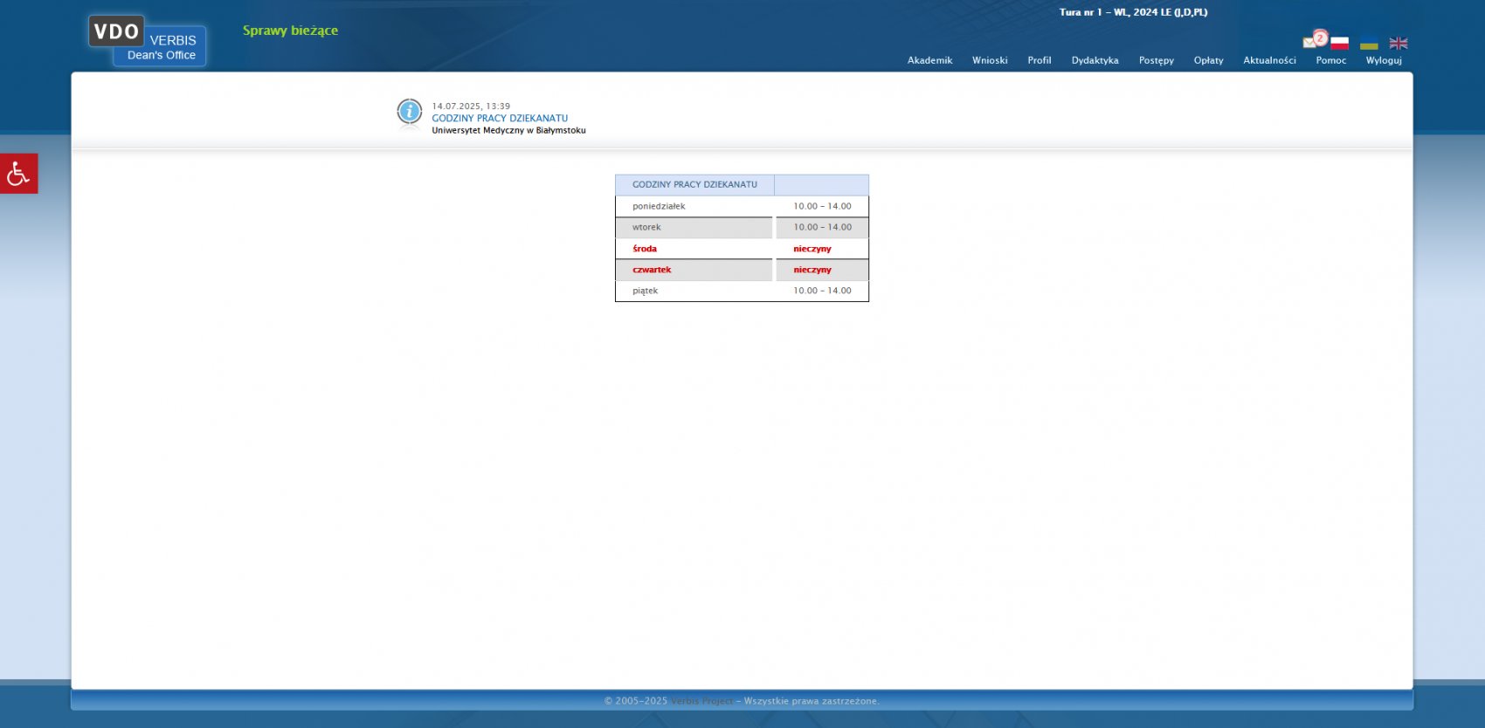Open the red accessibility wheelchair widget
This screenshot has width=1485, height=728.
tap(18, 174)
